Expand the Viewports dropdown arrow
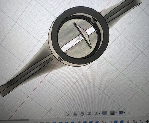The width and height of the screenshot is (149, 123). coord(124,113)
